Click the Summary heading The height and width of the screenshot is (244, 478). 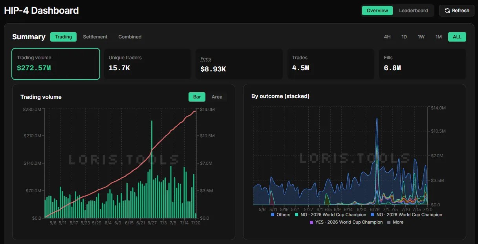click(x=29, y=37)
